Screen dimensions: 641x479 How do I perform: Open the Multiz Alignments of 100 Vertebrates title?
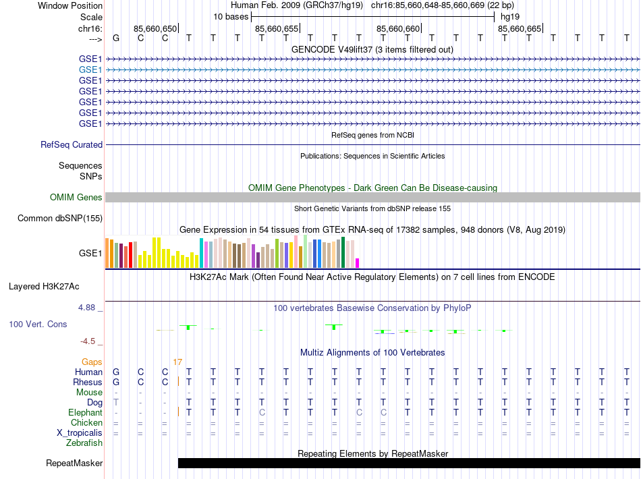point(372,352)
